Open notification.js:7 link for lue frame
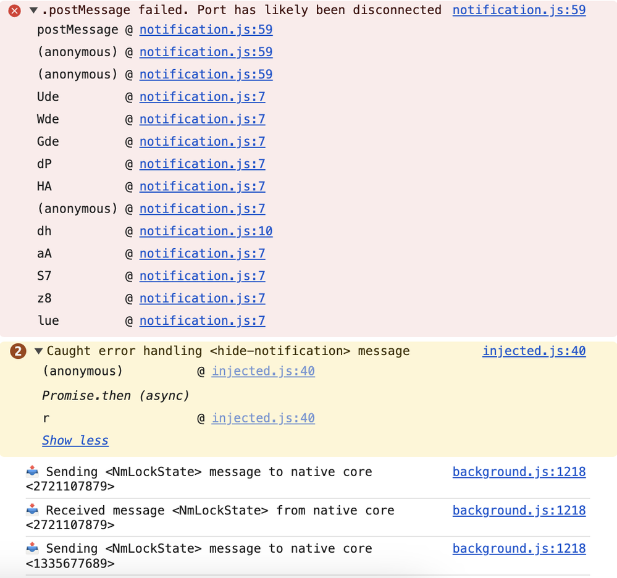 (202, 320)
